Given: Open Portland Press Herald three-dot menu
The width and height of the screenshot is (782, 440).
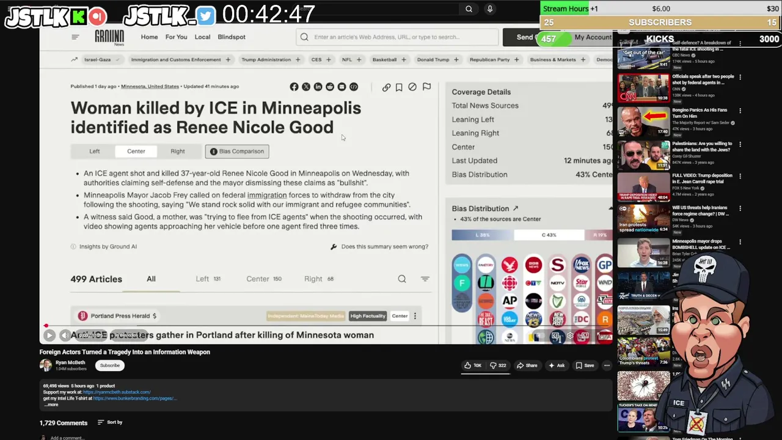Looking at the screenshot, I should [x=415, y=316].
